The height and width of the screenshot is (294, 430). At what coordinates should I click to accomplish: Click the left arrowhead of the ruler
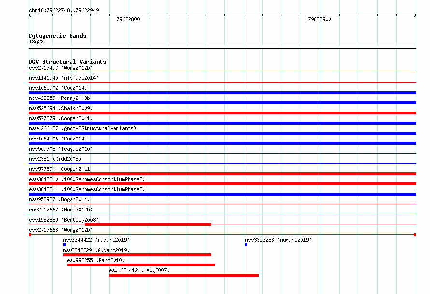30,15
